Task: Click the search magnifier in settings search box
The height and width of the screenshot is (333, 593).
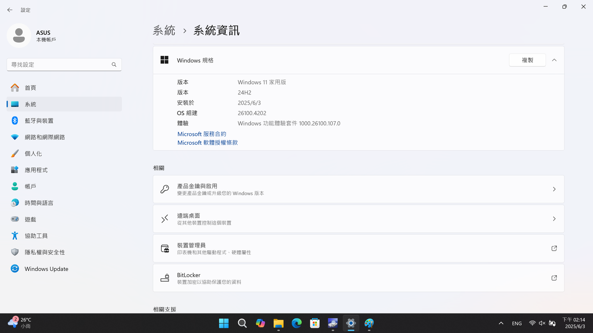Action: pos(114,65)
